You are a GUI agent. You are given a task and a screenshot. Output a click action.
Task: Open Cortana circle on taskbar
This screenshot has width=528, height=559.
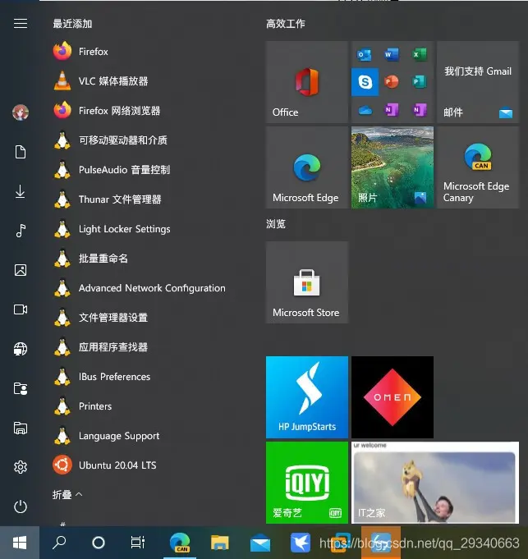pos(99,543)
